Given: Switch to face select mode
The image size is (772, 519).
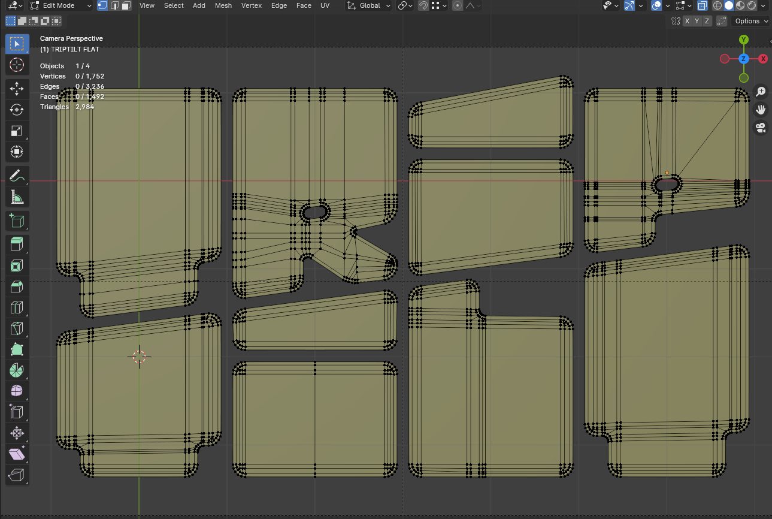Looking at the screenshot, I should coord(126,5).
